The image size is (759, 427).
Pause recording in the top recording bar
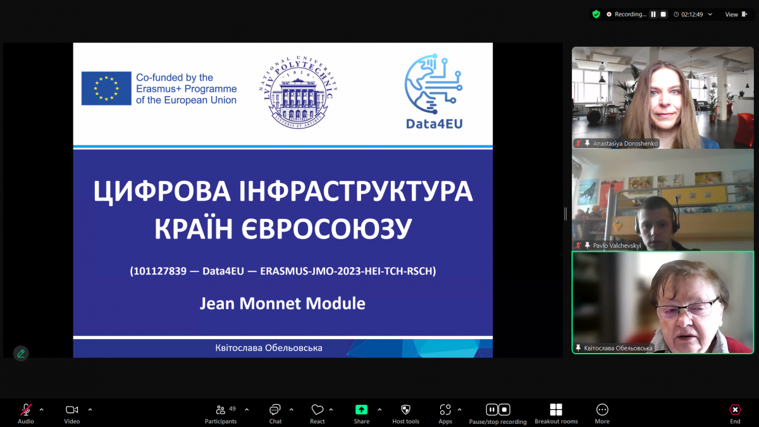[653, 14]
